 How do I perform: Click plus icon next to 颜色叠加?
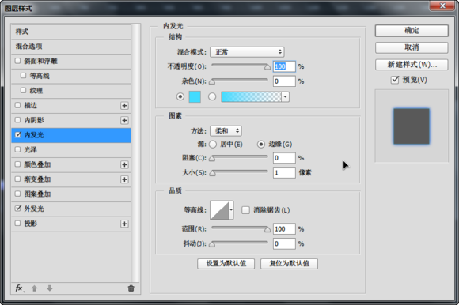pos(124,165)
